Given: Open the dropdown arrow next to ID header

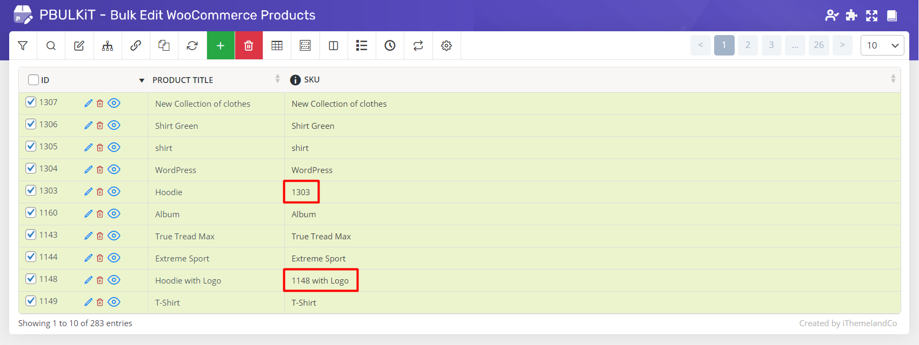Looking at the screenshot, I should [142, 80].
